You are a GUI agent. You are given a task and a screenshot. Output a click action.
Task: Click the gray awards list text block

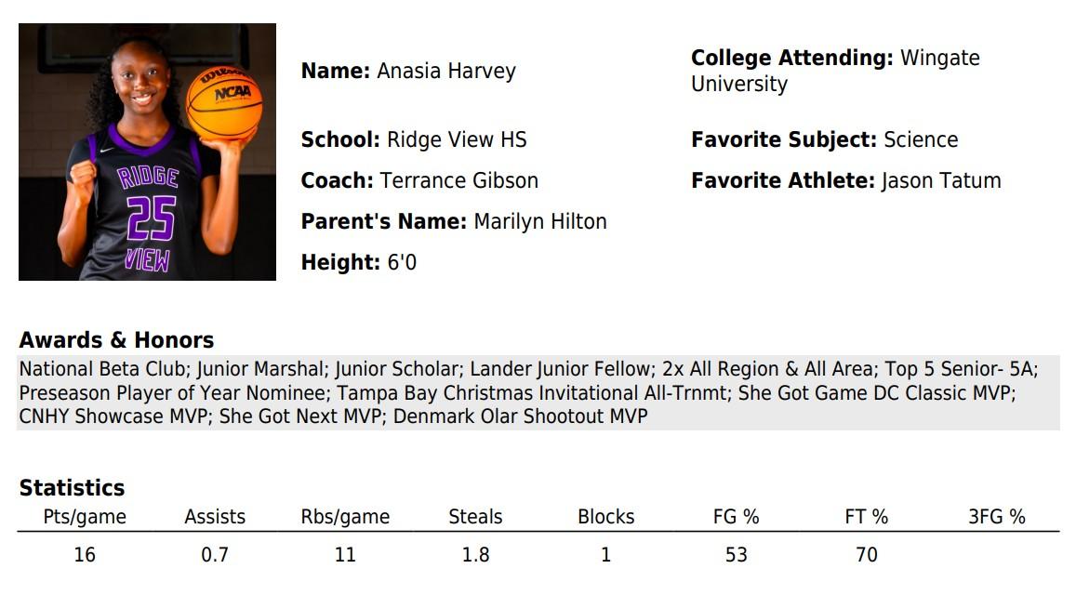click(538, 392)
